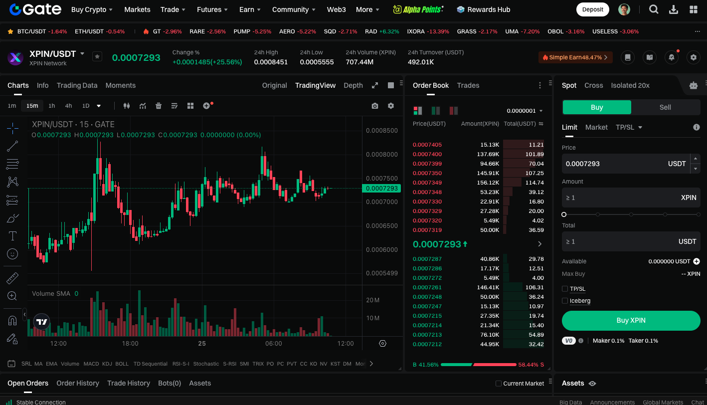This screenshot has height=405, width=707.
Task: Switch to the Trades tab
Action: (468, 85)
